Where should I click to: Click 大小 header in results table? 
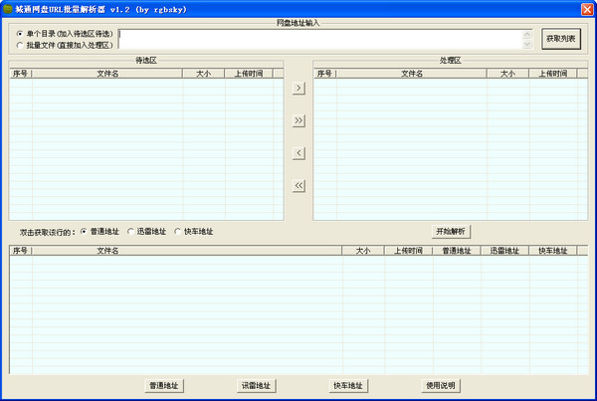point(363,251)
